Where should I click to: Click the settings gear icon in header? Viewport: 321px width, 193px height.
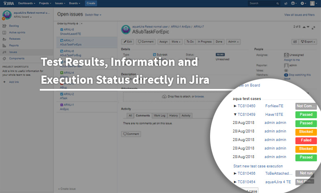pos(303,3)
